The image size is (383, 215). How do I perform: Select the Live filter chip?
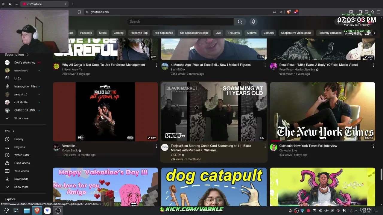coord(218,33)
